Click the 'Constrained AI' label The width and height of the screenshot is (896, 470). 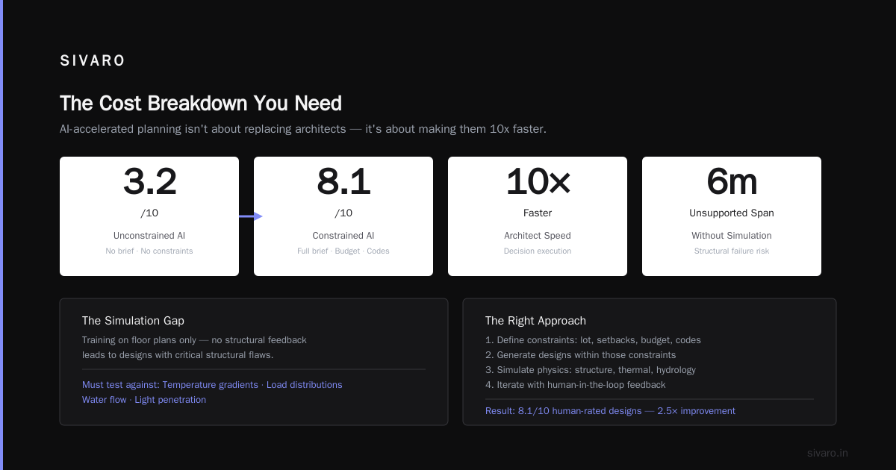point(343,235)
